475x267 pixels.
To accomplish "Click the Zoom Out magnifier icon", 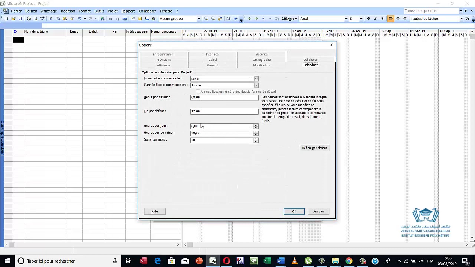I will (x=213, y=19).
